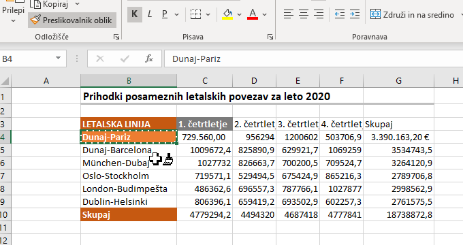This screenshot has width=463, height=245.
Task: Click cell value 1200602
Action: coord(298,137)
